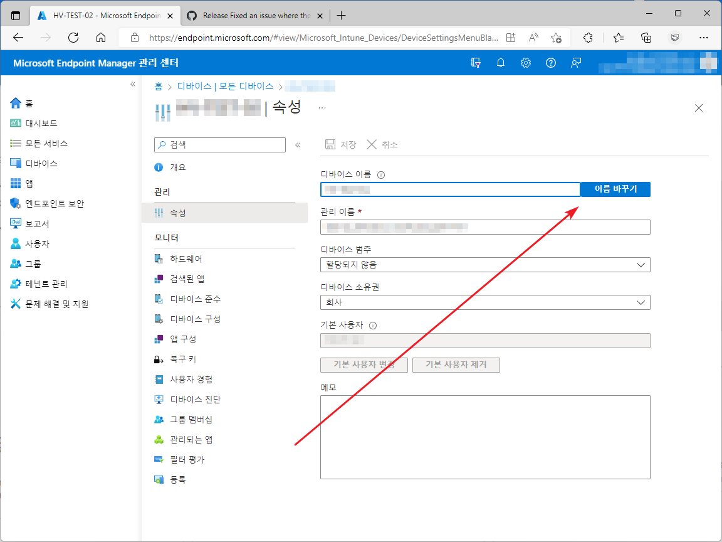
Task: Open Tenant administration (테넌트 관리)
Action: coord(39,284)
